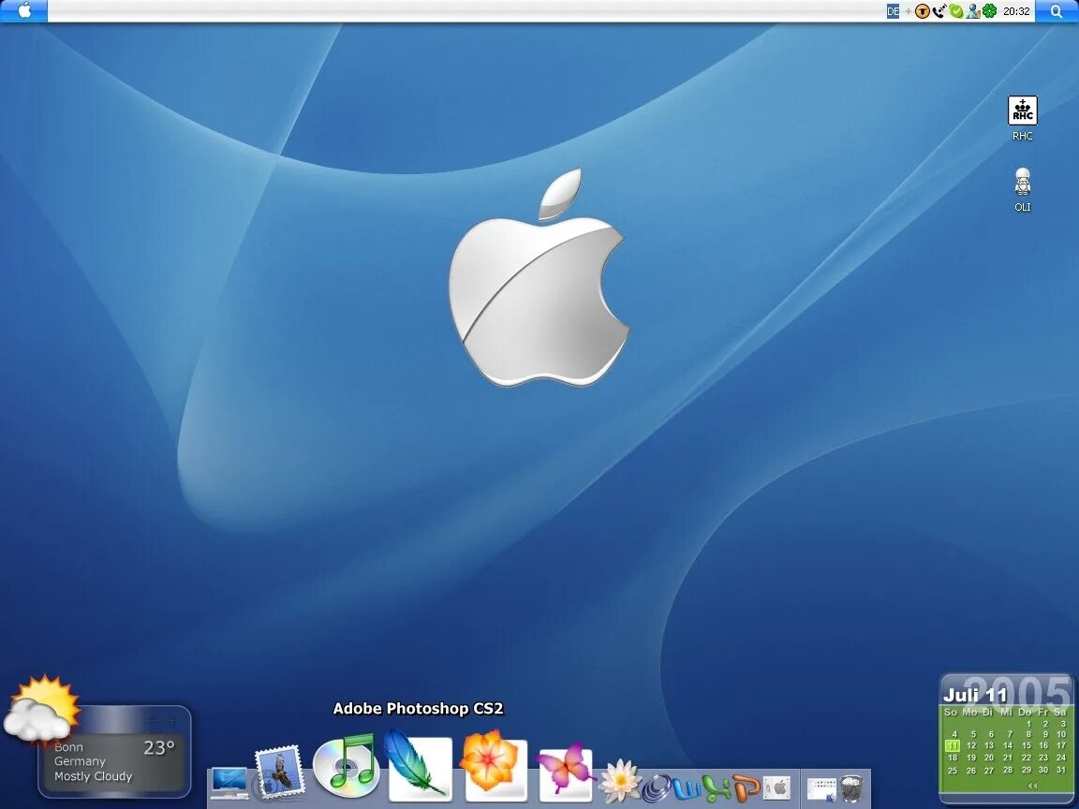Click the DE language indicator
This screenshot has width=1079, height=809.
(x=894, y=11)
